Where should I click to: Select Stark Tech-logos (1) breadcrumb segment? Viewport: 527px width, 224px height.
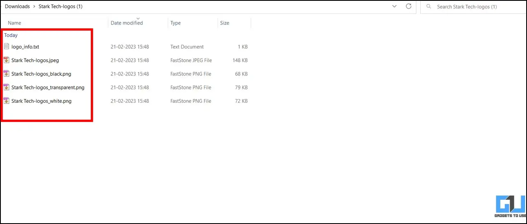(60, 7)
